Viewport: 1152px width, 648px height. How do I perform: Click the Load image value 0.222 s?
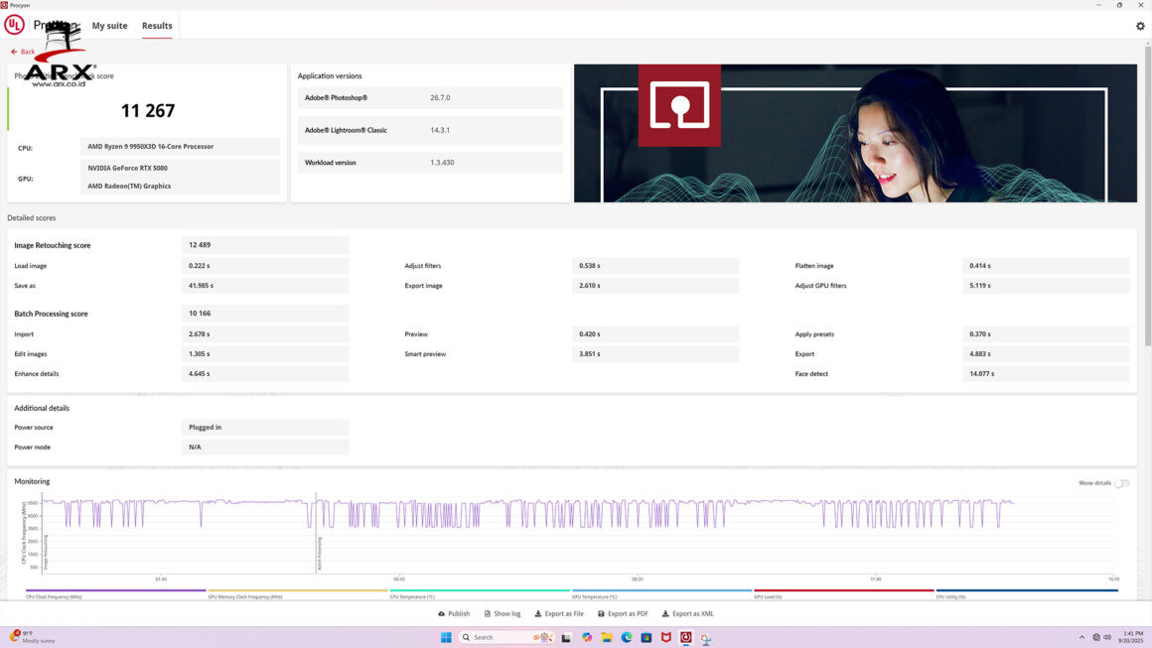tap(265, 266)
